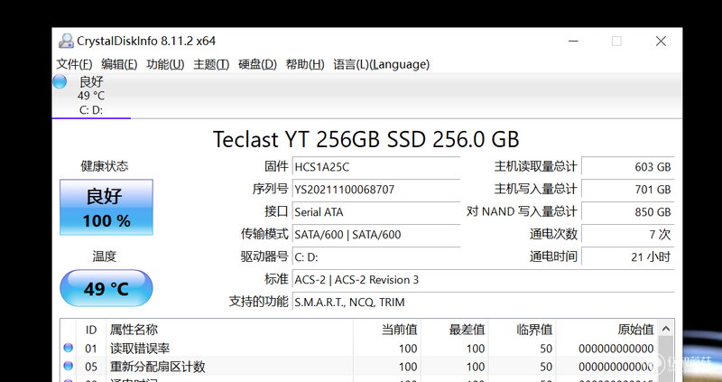This screenshot has height=382, width=722.
Task: Open the 硬盘(D) menu
Action: coord(257,64)
